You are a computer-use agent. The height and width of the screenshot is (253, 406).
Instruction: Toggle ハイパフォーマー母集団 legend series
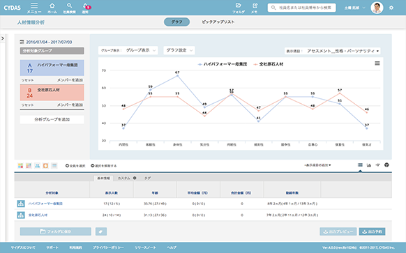click(x=223, y=64)
